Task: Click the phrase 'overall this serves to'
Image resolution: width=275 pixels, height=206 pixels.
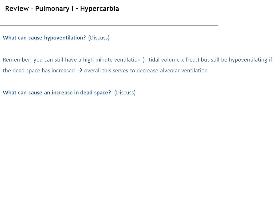Action: 110,71
